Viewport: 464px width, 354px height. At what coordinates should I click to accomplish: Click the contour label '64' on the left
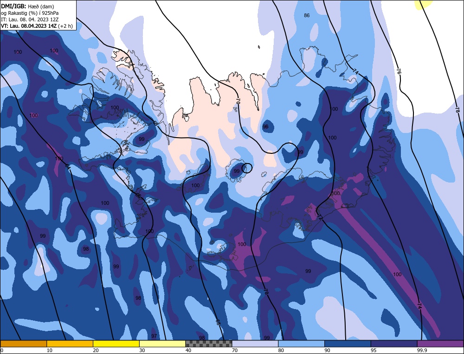pos(68,167)
